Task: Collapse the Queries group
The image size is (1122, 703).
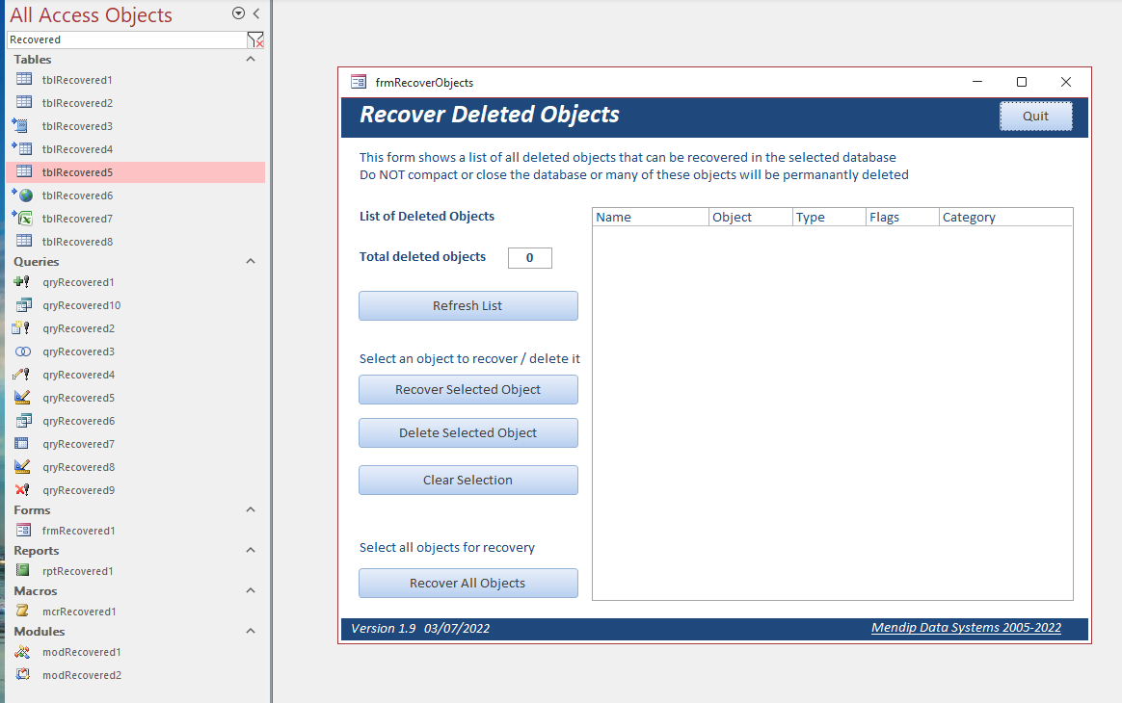Action: point(251,261)
